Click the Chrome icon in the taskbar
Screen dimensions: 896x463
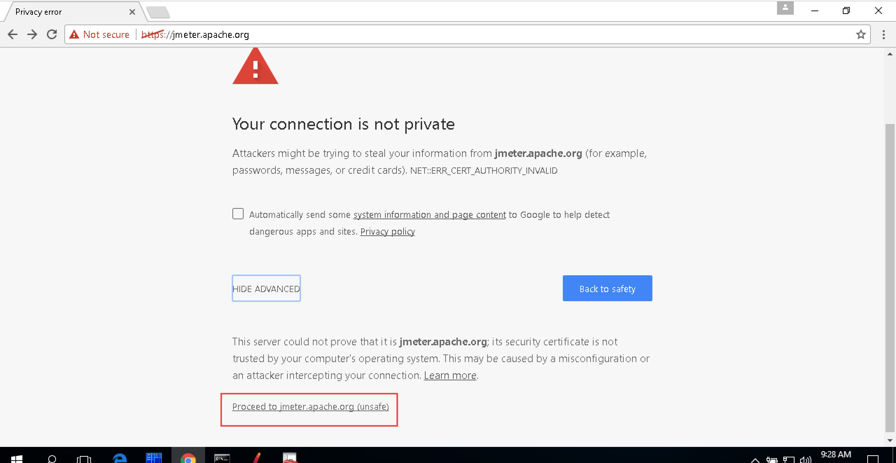(x=188, y=457)
